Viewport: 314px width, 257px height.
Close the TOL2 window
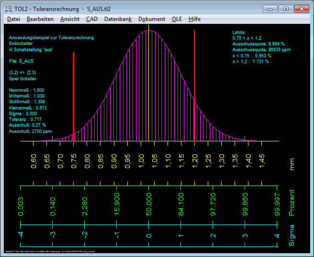click(x=302, y=9)
